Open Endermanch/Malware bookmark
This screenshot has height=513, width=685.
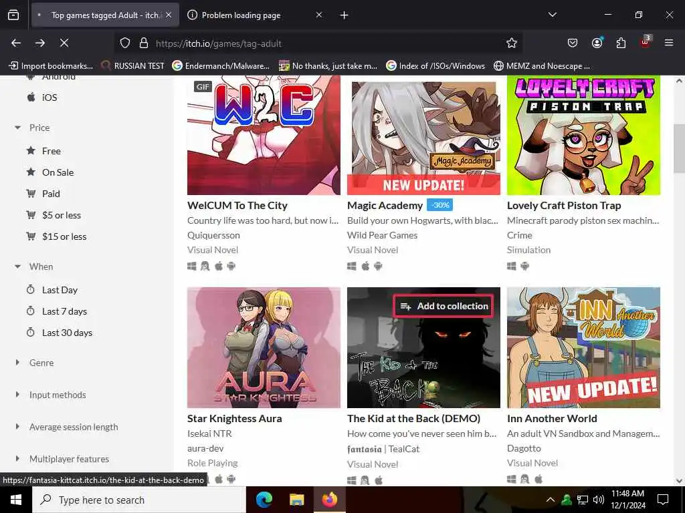[221, 66]
